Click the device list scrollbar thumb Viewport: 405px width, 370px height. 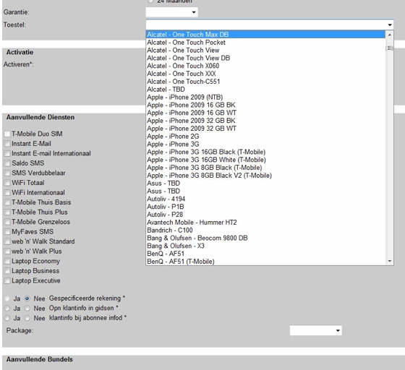[390, 48]
